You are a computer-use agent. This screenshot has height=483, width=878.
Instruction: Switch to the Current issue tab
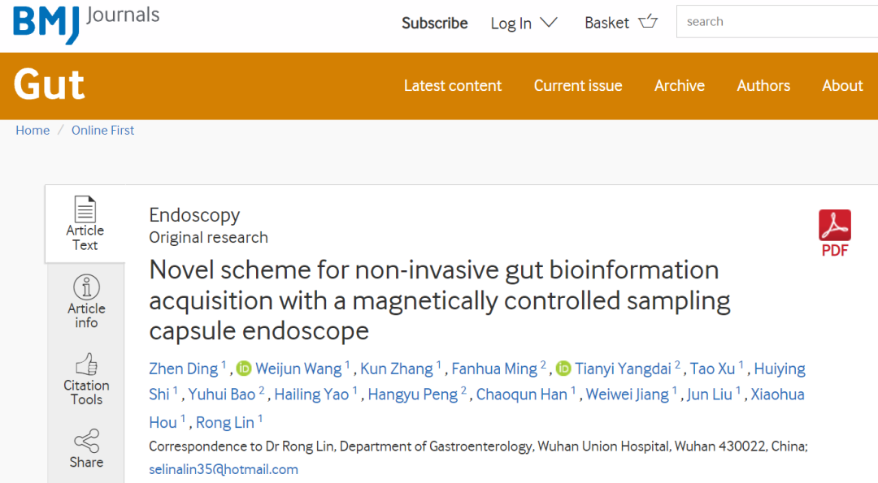[x=577, y=85]
